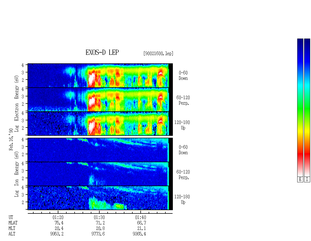Click the MLT row label
The image size is (311, 241).
pyautogui.click(x=12, y=228)
